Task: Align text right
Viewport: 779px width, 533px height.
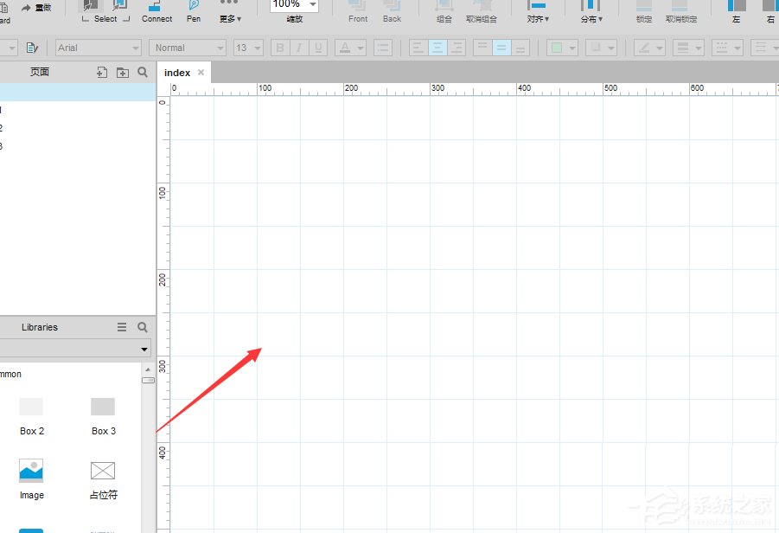Action: coord(456,48)
